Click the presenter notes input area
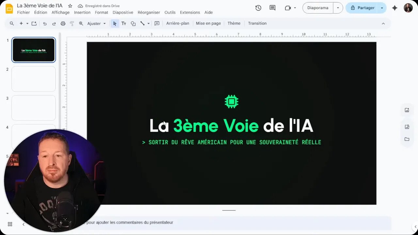Screen dimensions: 418x235 coord(229,222)
